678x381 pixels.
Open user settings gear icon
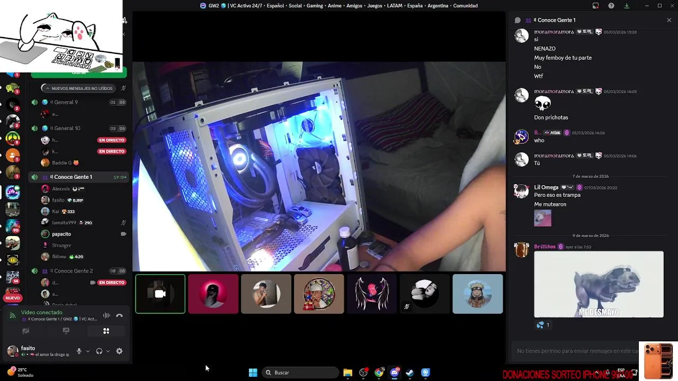point(119,351)
